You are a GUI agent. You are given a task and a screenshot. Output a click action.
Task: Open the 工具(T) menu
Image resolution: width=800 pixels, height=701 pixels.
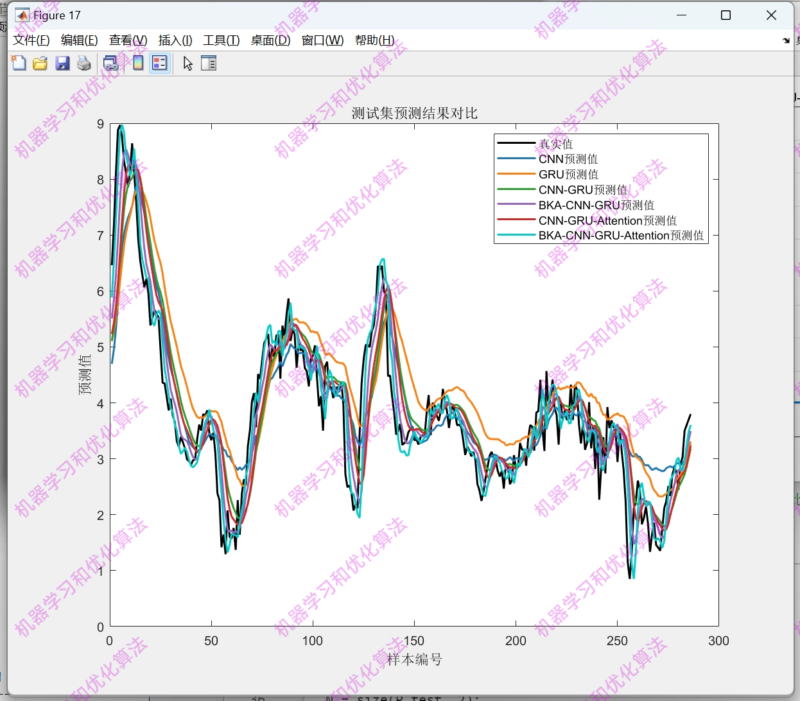tap(222, 40)
